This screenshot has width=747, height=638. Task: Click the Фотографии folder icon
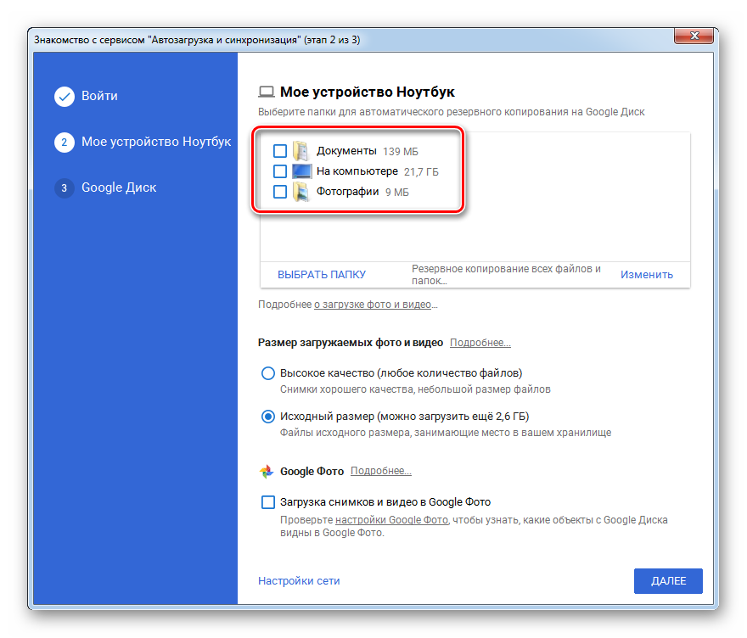click(x=301, y=193)
